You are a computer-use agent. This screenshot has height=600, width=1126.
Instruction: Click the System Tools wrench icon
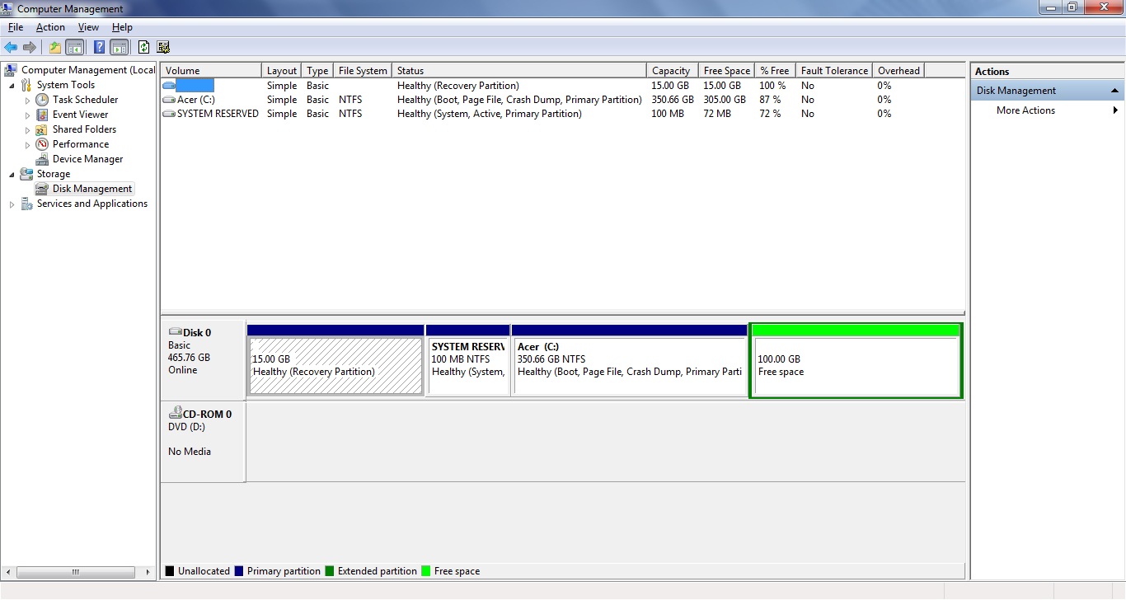26,85
